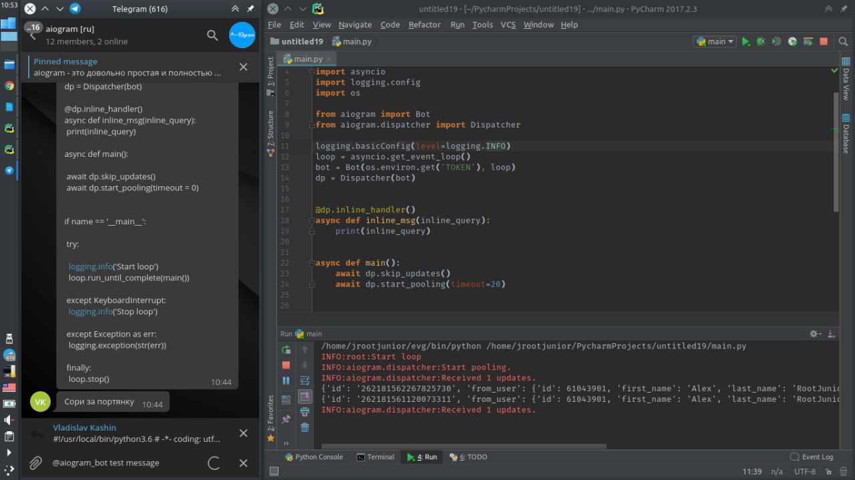Viewport: 855px width, 480px height.
Task: Click the UTF-8 encoding selector
Action: [804, 472]
